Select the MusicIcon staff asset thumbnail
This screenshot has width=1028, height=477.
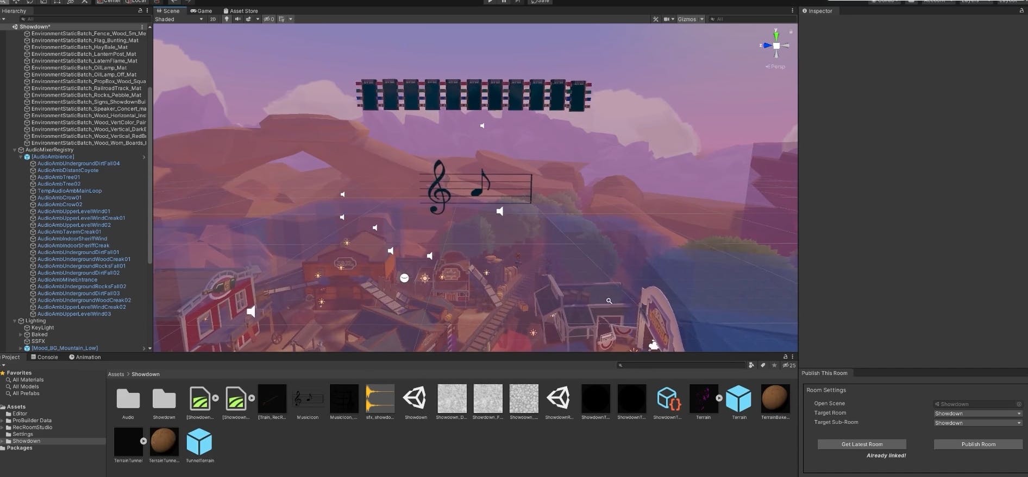308,399
